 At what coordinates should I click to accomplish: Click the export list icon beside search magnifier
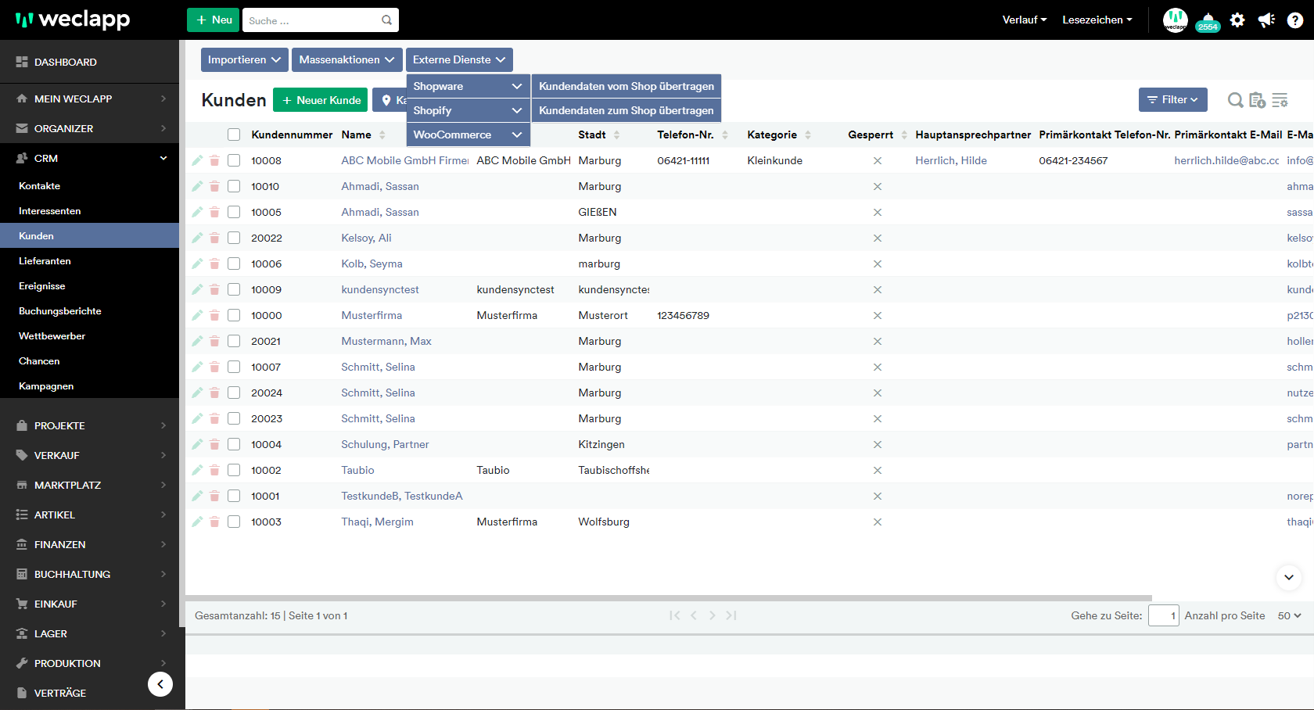coord(1258,100)
